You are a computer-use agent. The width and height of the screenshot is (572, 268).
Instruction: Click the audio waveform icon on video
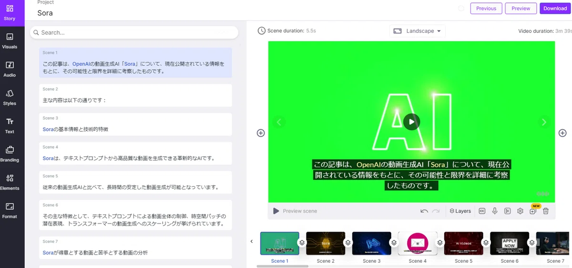(543, 194)
